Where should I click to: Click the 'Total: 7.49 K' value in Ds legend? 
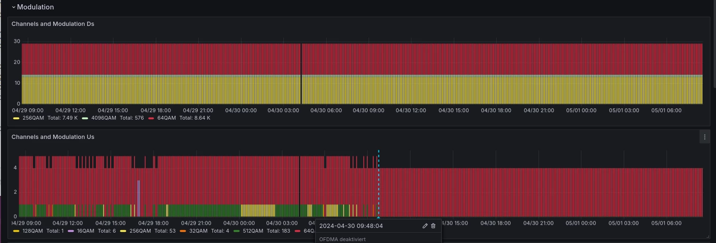(63, 118)
